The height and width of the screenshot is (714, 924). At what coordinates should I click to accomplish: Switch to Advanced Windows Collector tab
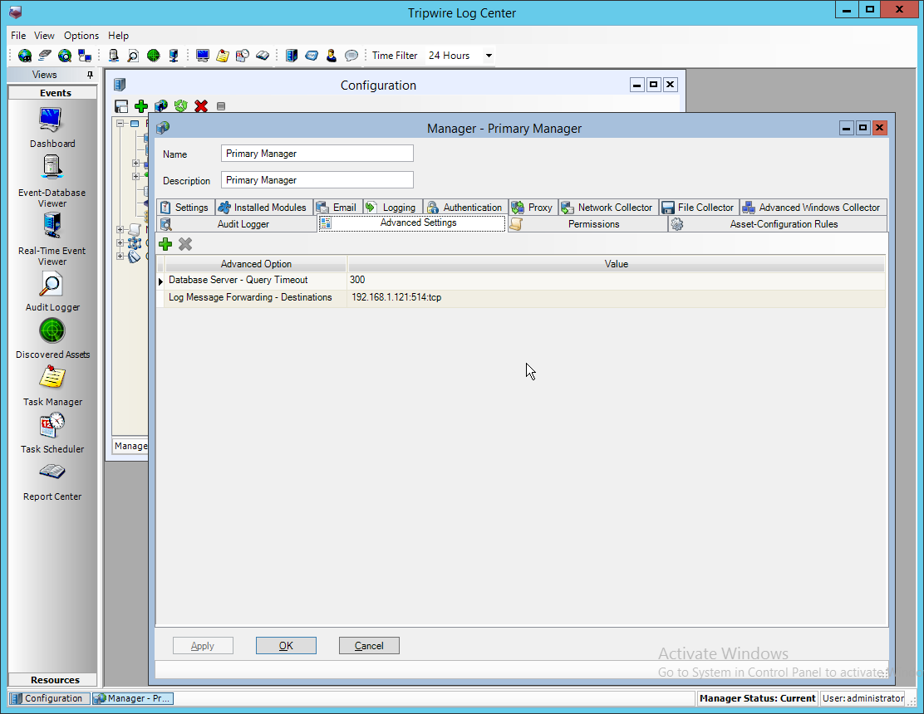tap(813, 208)
